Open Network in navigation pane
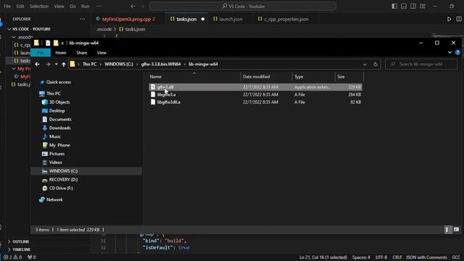This screenshot has height=261, width=464. tap(51, 200)
